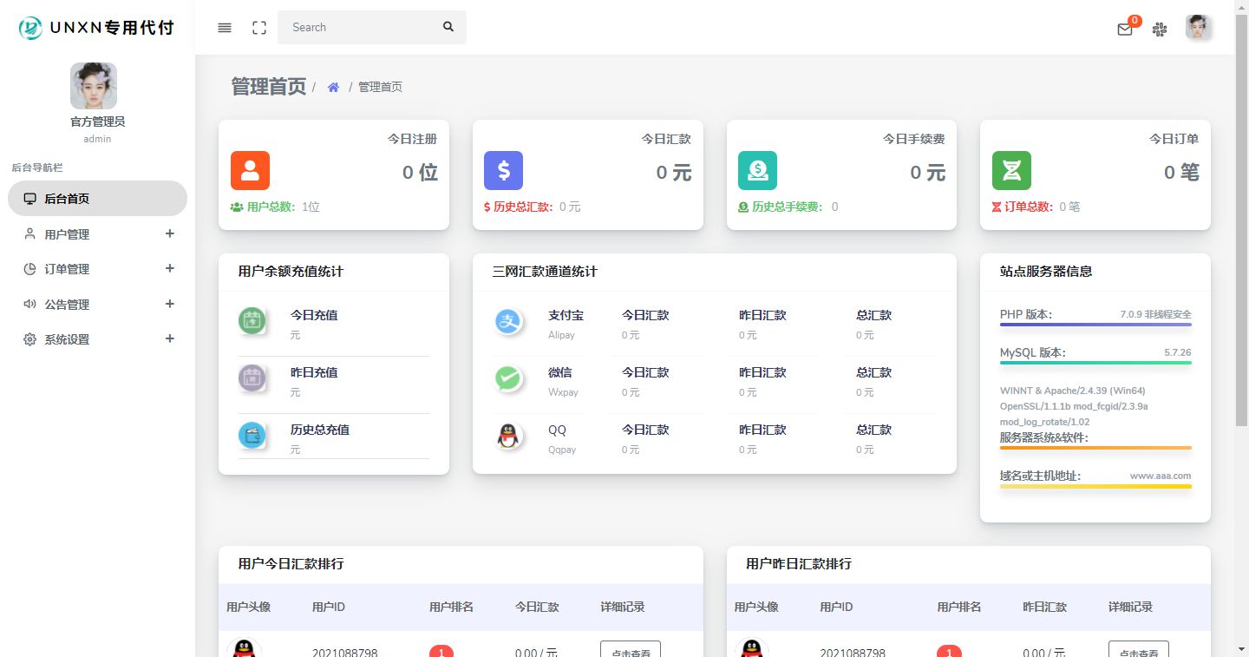The image size is (1249, 657).
Task: Click the fullscreen toggle icon
Action: [259, 28]
